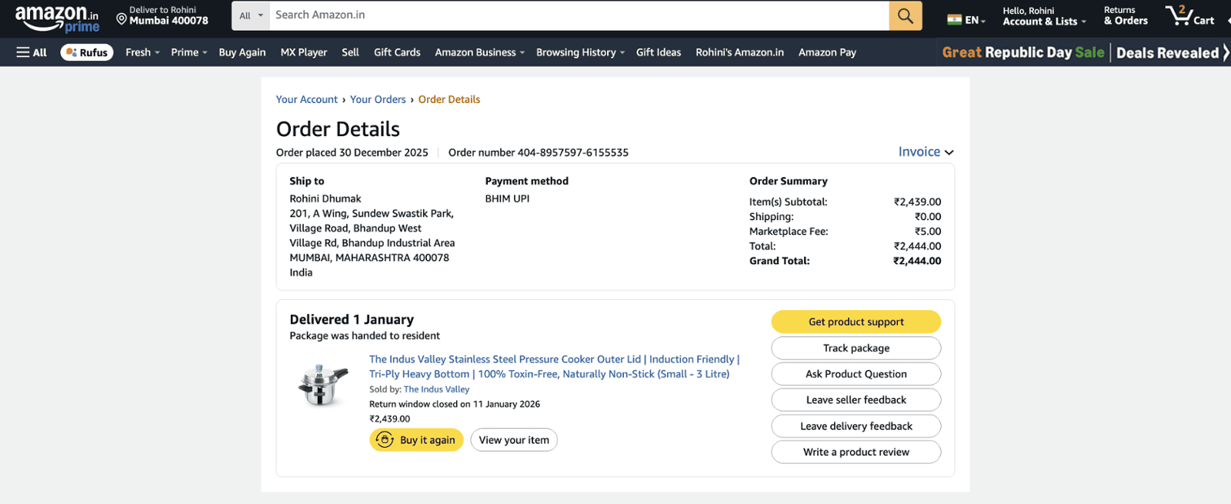
Task: Expand Account & Lists menu
Action: 1043,16
